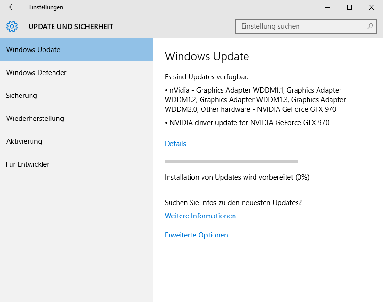
Task: Open Windows Defender section
Action: 77,73
